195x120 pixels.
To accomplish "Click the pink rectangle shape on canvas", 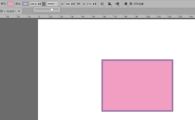I will [137, 86].
